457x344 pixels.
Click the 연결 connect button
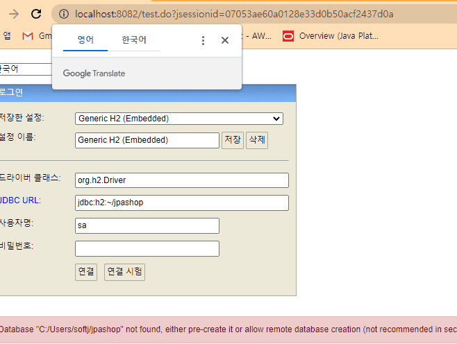click(86, 272)
